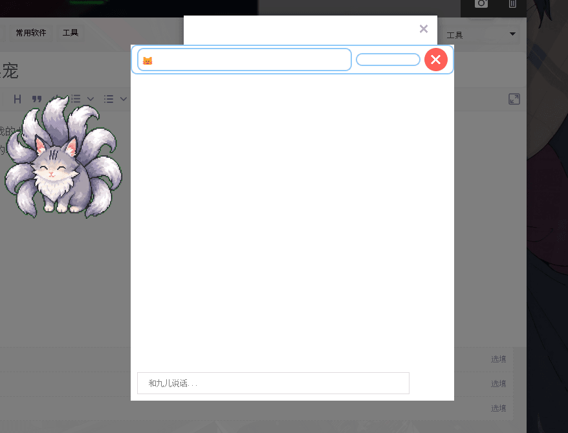
Task: Close the chat with the red X button
Action: (x=436, y=60)
